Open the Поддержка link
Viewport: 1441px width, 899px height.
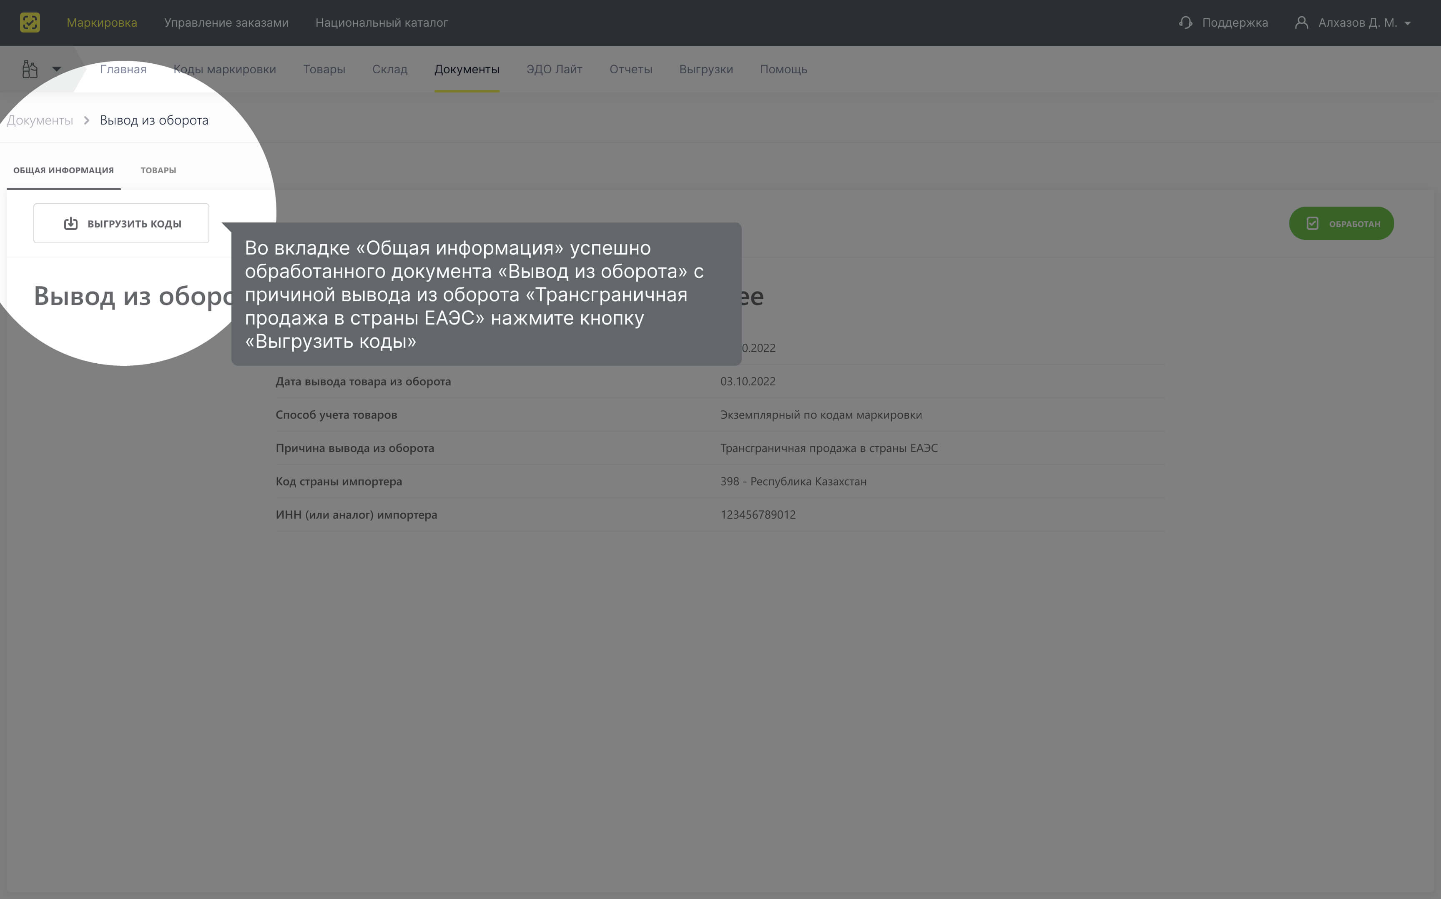1235,22
